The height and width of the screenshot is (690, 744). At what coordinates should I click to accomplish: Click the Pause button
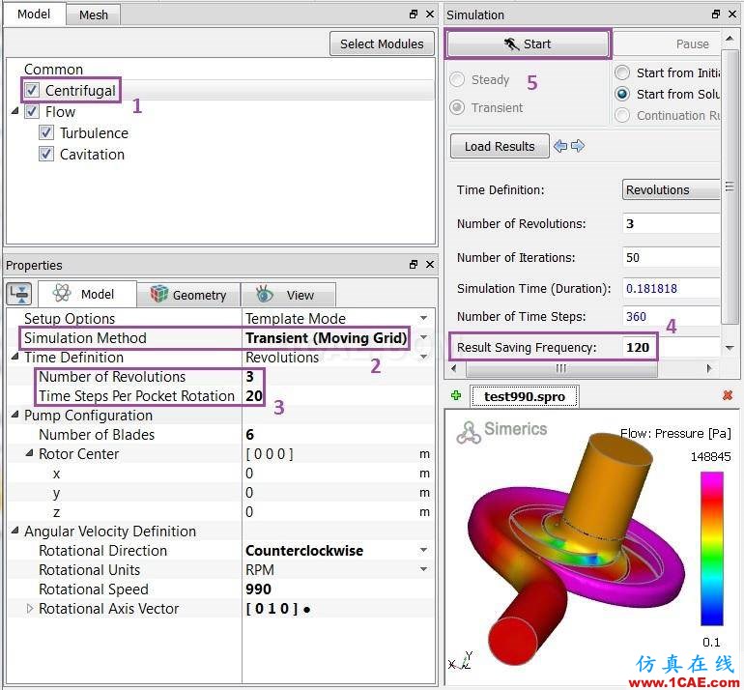click(x=668, y=44)
